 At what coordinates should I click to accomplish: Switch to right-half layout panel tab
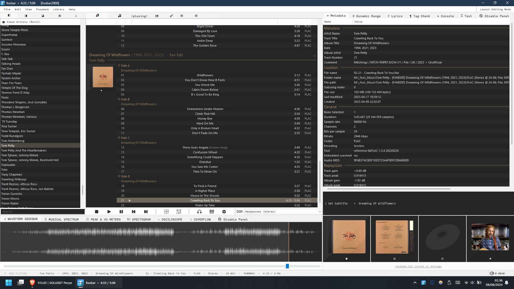click(x=26, y=16)
